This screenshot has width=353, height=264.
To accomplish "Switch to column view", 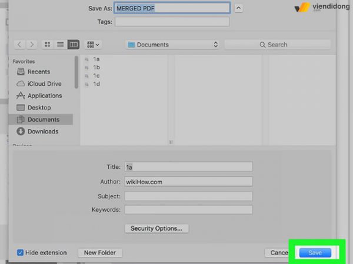I will pos(73,45).
